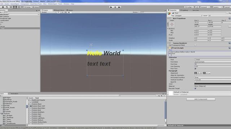The height and width of the screenshot is (129, 231).
Task: Open the Vertical Overflow dropdown
Action: pyautogui.click(x=213, y=80)
